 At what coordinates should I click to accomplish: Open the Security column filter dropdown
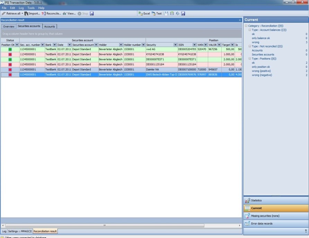click(175, 45)
